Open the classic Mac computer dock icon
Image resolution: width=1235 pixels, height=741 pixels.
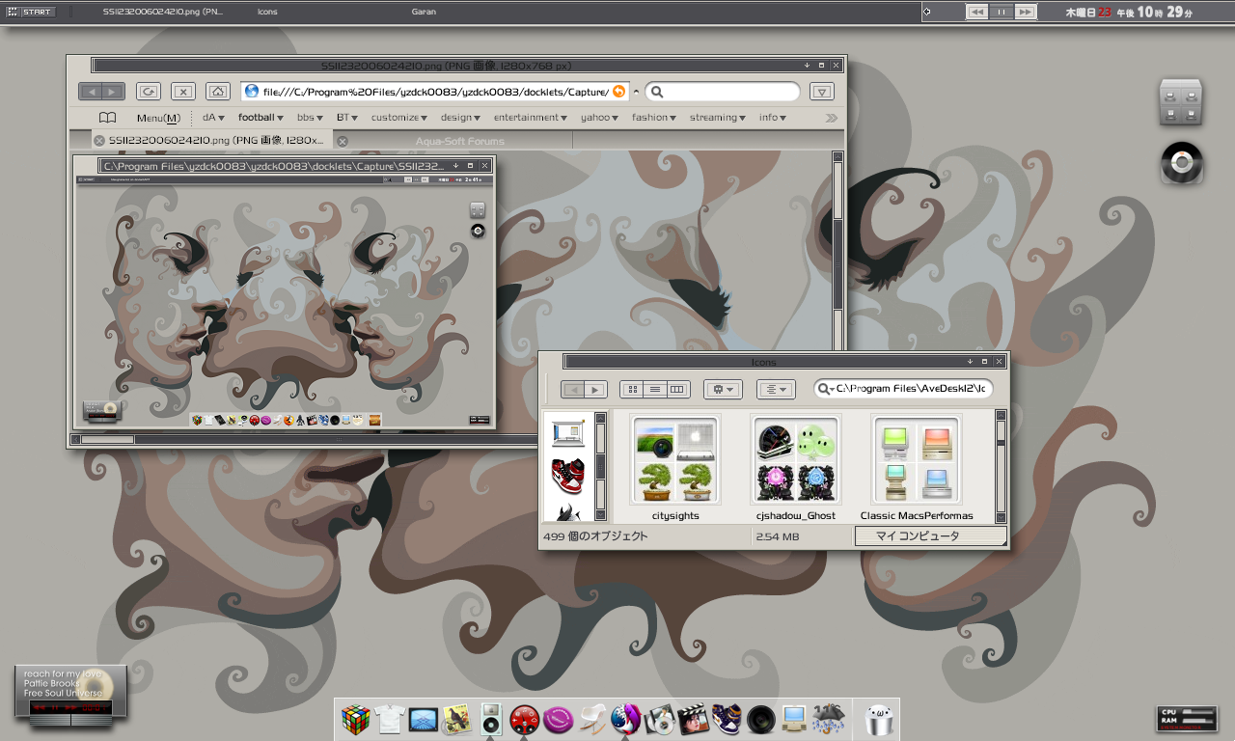click(794, 719)
